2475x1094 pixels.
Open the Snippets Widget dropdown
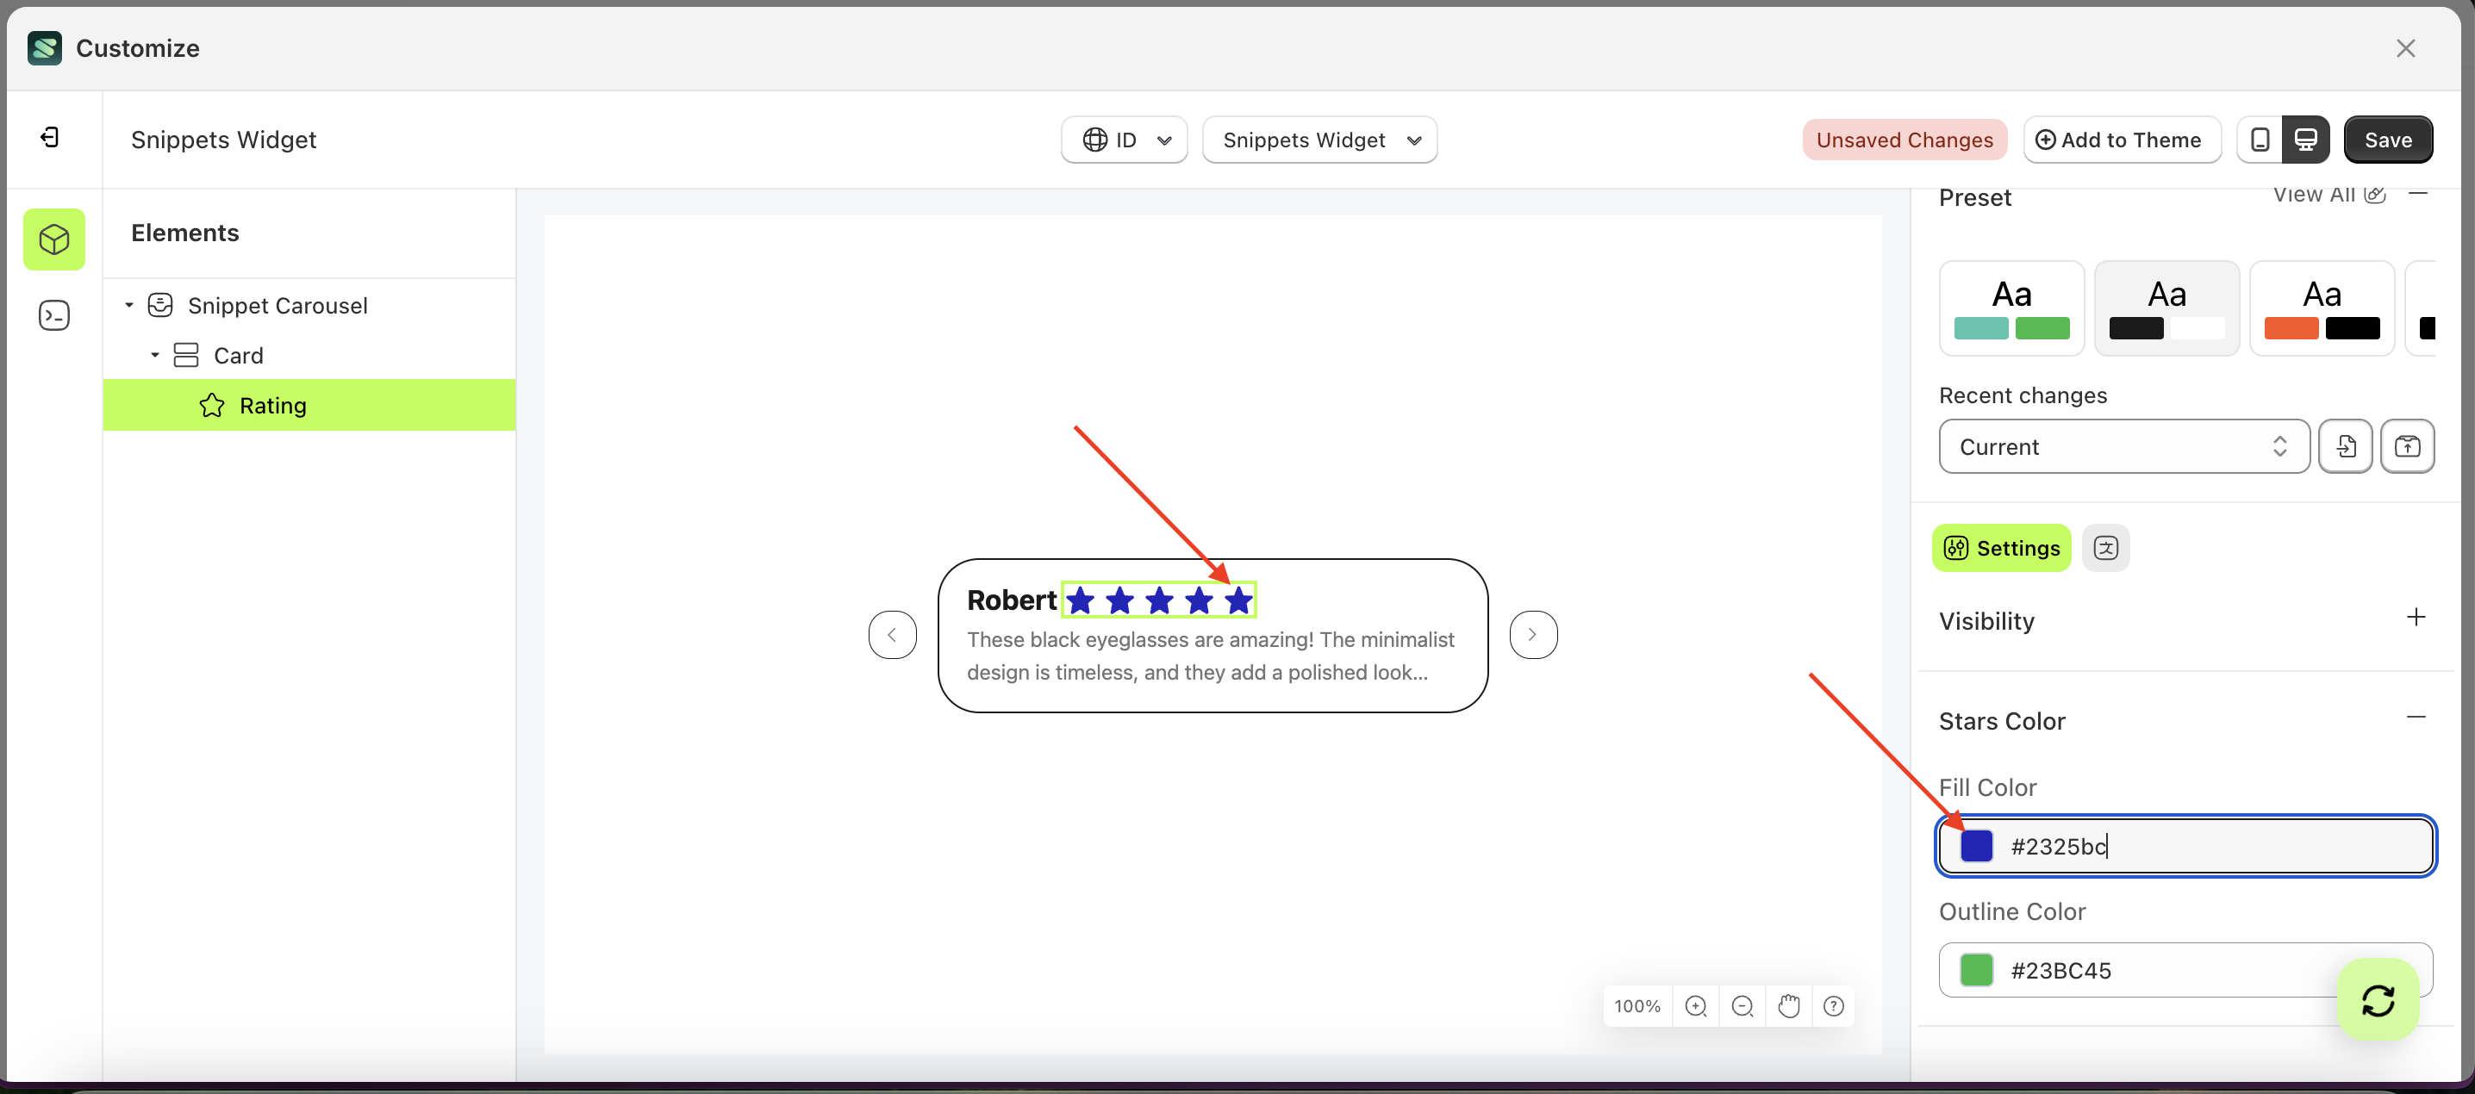(1319, 140)
